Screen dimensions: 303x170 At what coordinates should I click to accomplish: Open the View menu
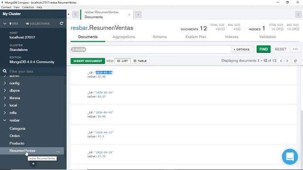pyautogui.click(x=17, y=8)
